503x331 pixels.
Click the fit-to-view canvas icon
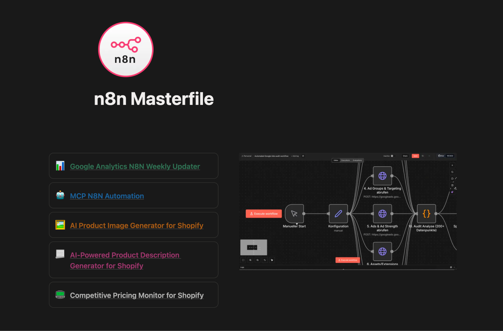pyautogui.click(x=243, y=260)
